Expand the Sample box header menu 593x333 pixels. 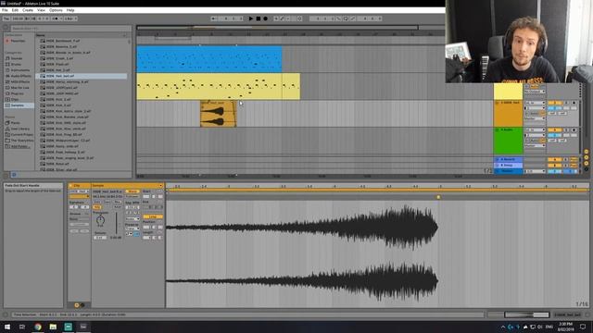tap(160, 186)
